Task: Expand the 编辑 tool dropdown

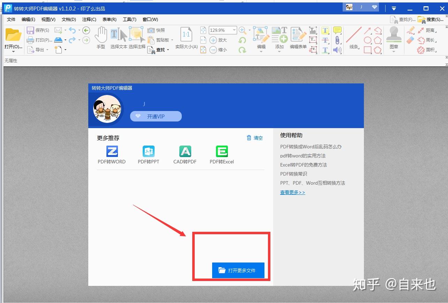Action: pyautogui.click(x=261, y=52)
